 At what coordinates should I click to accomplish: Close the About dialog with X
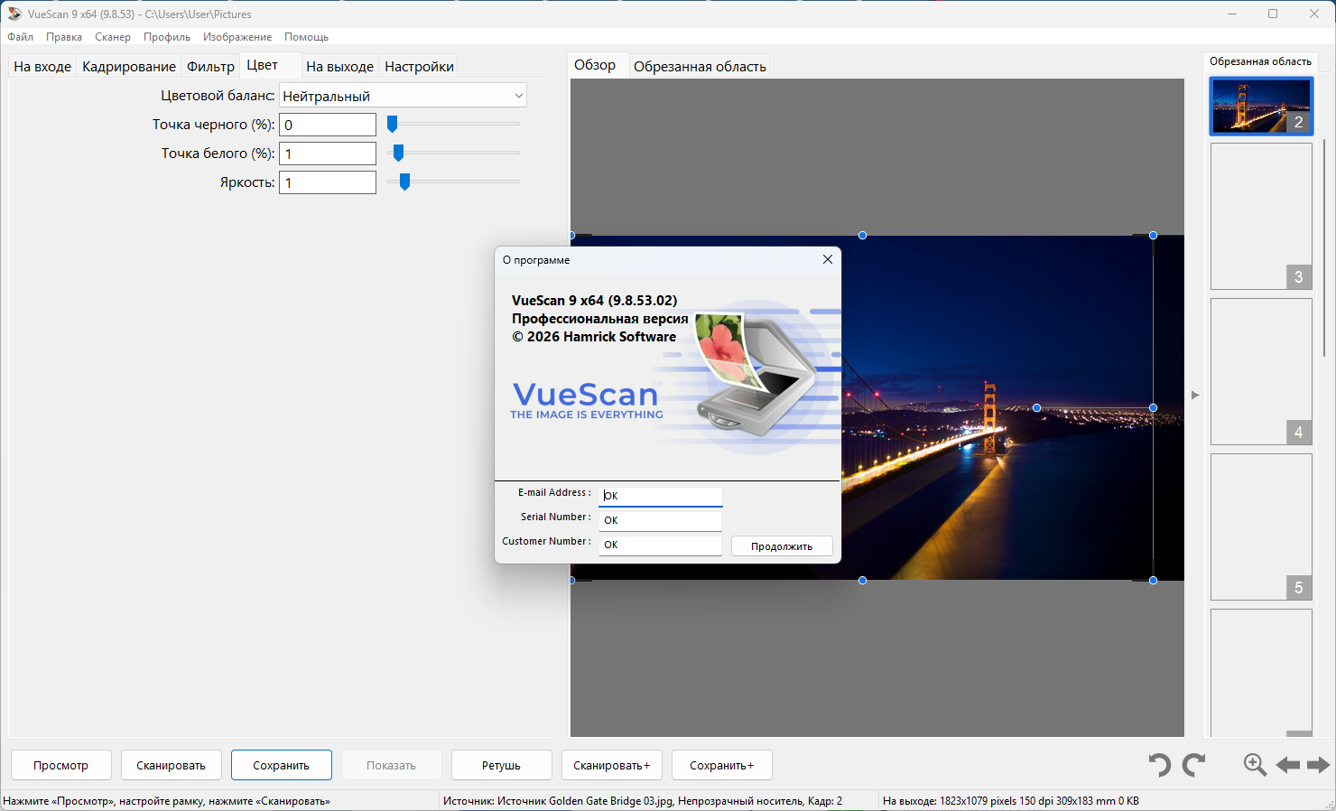pyautogui.click(x=827, y=259)
